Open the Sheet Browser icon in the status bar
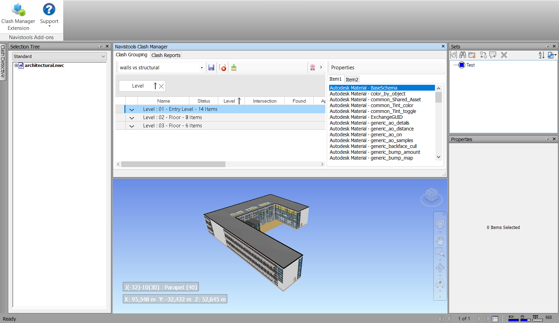Image resolution: width=559 pixels, height=323 pixels. [x=495, y=319]
